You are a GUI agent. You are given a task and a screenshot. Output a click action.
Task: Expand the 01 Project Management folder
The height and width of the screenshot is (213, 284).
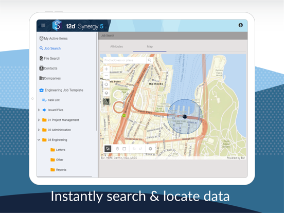39,120
